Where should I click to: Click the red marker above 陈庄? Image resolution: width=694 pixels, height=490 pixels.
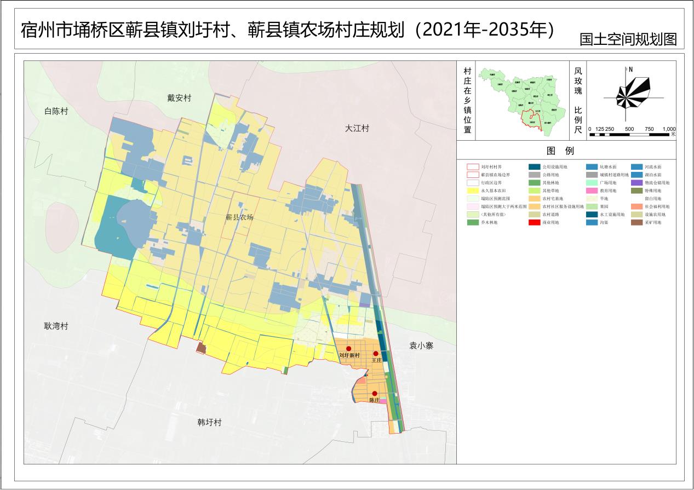(x=375, y=394)
